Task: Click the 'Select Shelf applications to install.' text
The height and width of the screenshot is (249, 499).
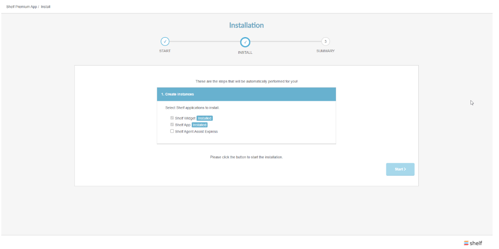Action: click(x=192, y=108)
